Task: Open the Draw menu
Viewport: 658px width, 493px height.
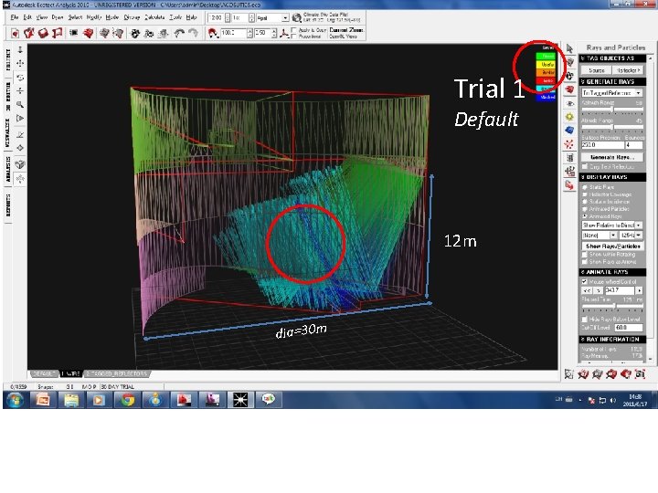Action: tap(58, 17)
